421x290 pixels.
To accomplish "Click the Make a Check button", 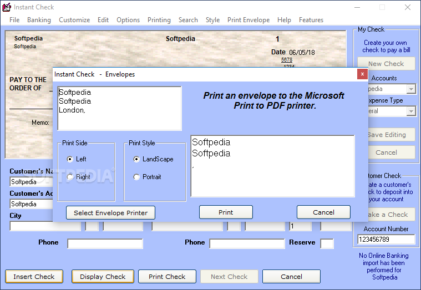I will (391, 214).
